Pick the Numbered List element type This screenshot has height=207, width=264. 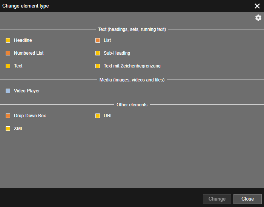point(29,53)
